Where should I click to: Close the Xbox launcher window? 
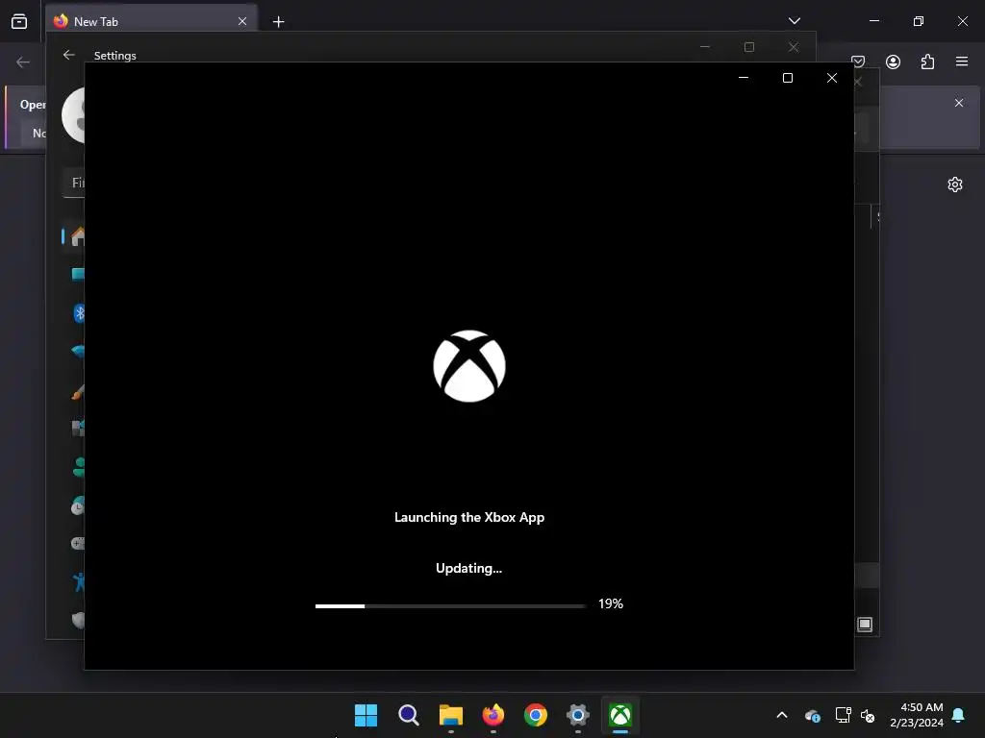coord(832,78)
